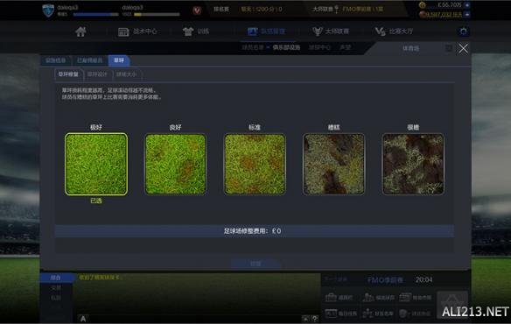Switch chat to the 综合 general channel
The image size is (511, 324).
(x=56, y=278)
